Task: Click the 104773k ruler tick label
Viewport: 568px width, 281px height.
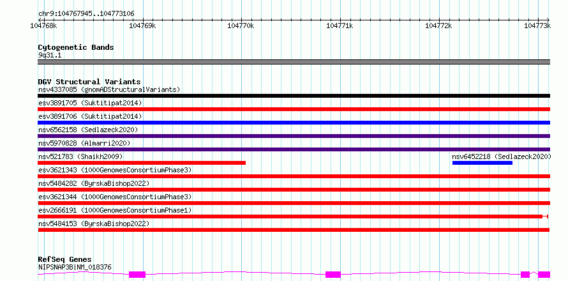Action: pyautogui.click(x=537, y=26)
